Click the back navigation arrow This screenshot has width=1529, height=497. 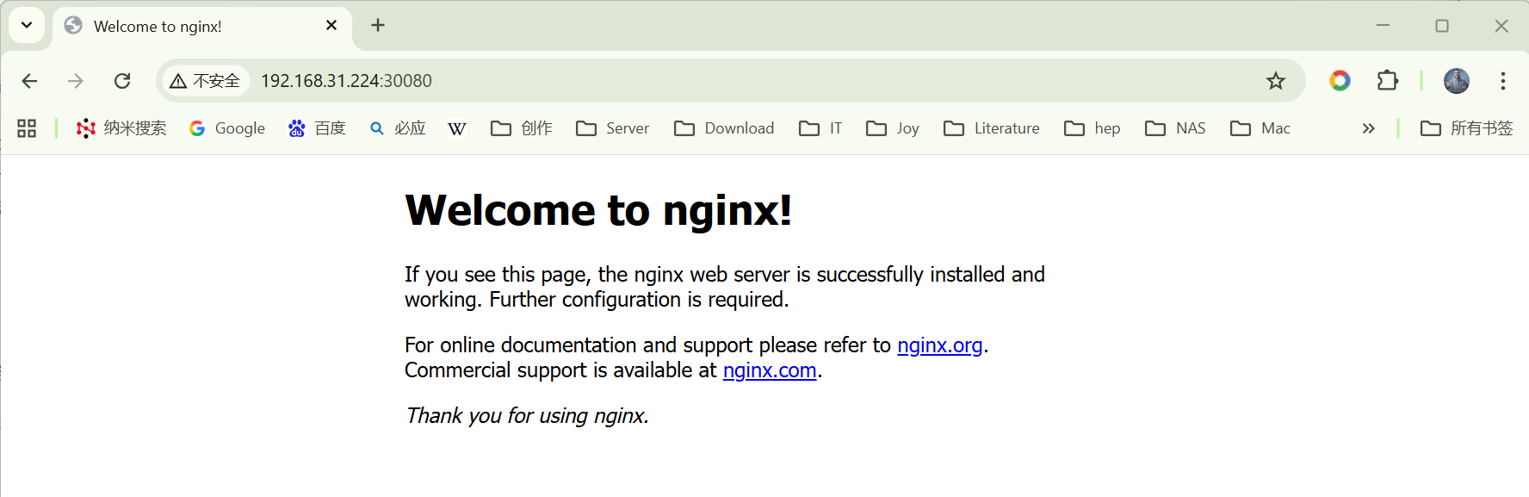pos(29,81)
